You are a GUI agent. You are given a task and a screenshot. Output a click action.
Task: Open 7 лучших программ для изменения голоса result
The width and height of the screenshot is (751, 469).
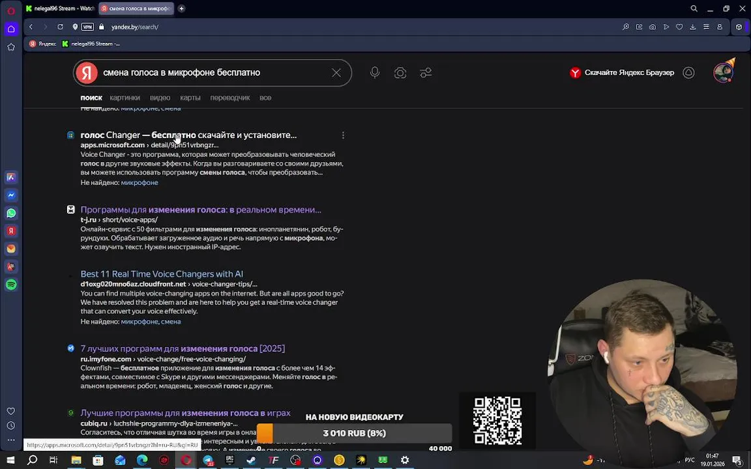[183, 348]
